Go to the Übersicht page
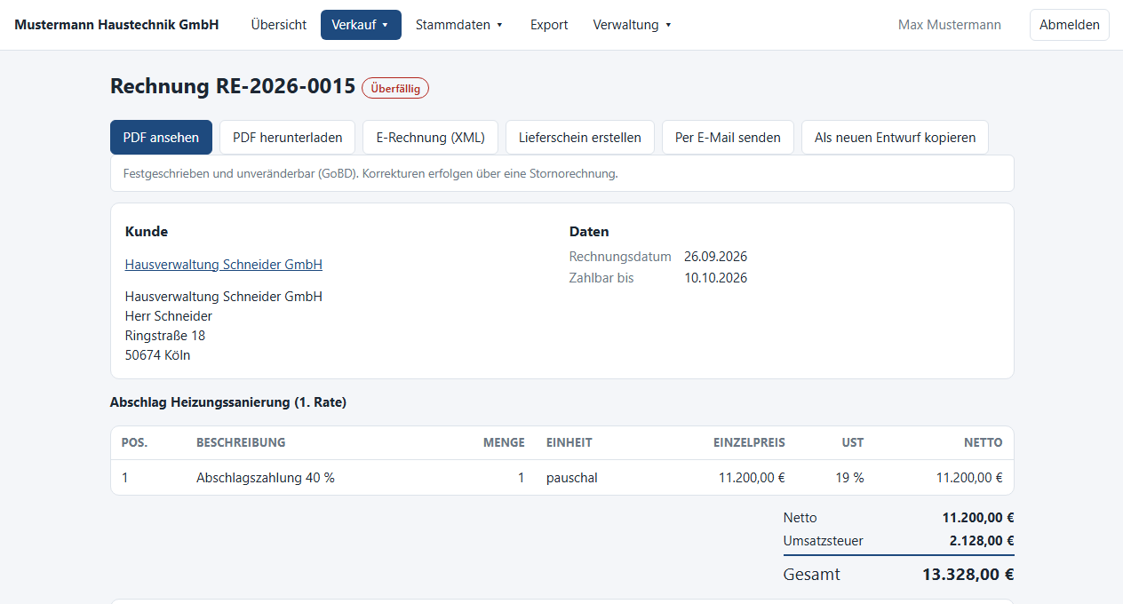Image resolution: width=1123 pixels, height=604 pixels. tap(279, 25)
